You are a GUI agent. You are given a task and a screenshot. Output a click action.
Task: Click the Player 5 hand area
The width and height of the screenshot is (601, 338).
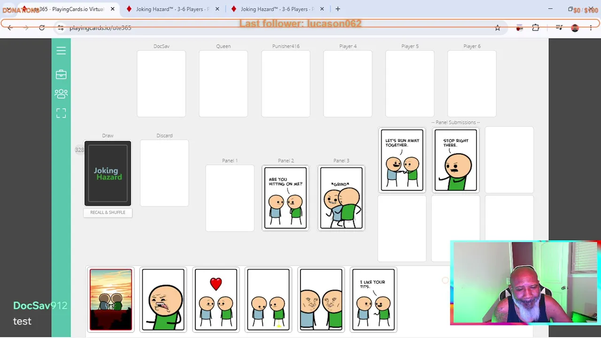point(409,84)
